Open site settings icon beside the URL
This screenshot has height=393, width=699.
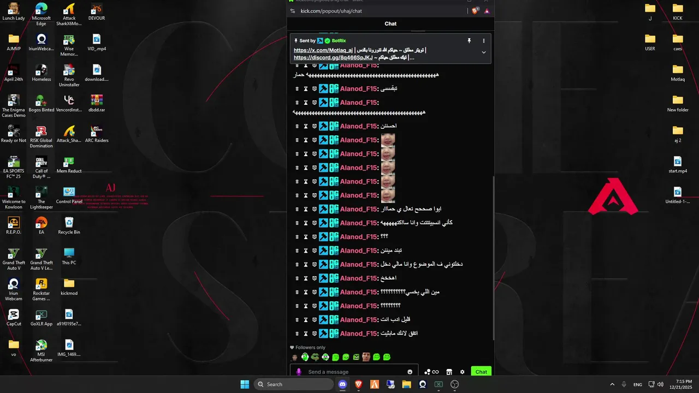coord(293,11)
